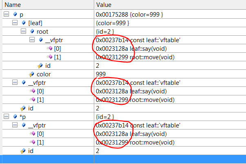Click the blue cube icon beside *p
The image size is (246, 164).
(15, 117)
